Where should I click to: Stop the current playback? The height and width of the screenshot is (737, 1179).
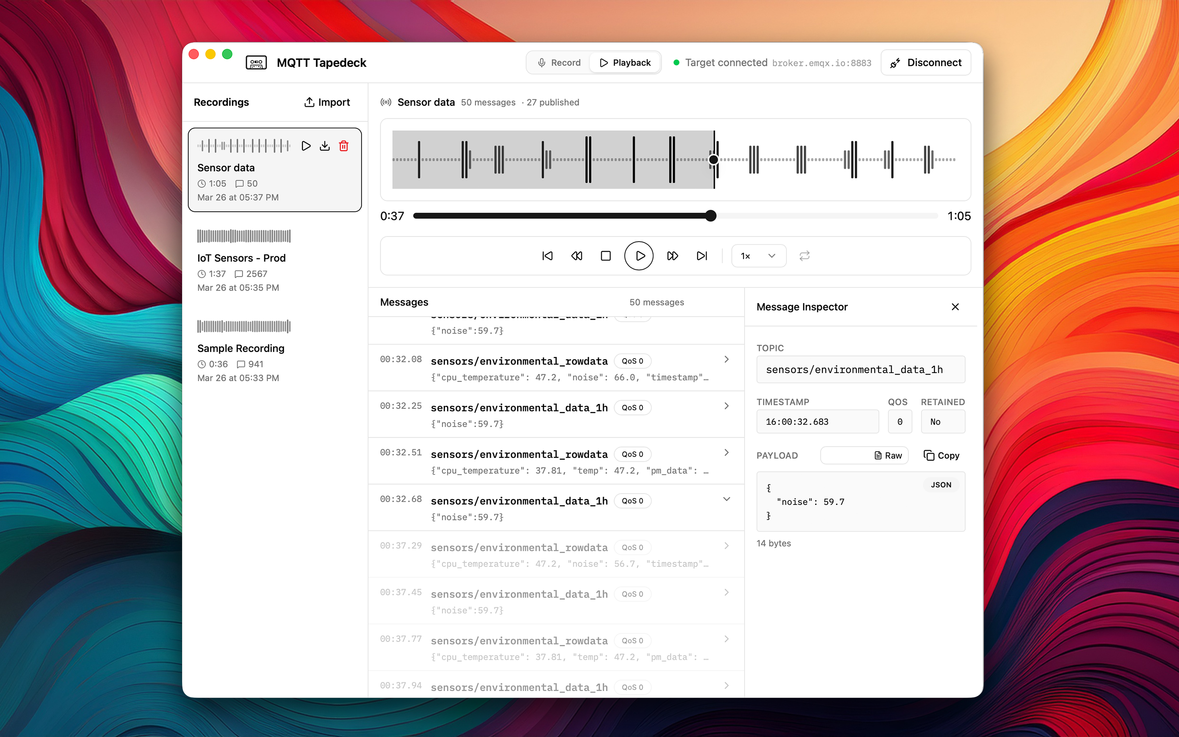click(605, 255)
